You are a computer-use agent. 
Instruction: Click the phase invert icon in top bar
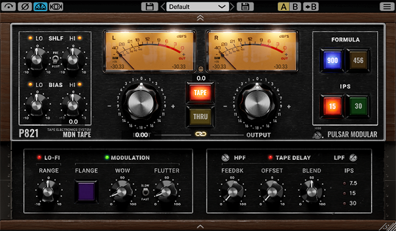point(25,7)
